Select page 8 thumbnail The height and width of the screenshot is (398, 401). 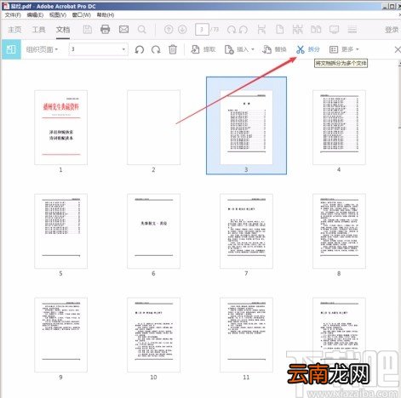click(x=339, y=231)
